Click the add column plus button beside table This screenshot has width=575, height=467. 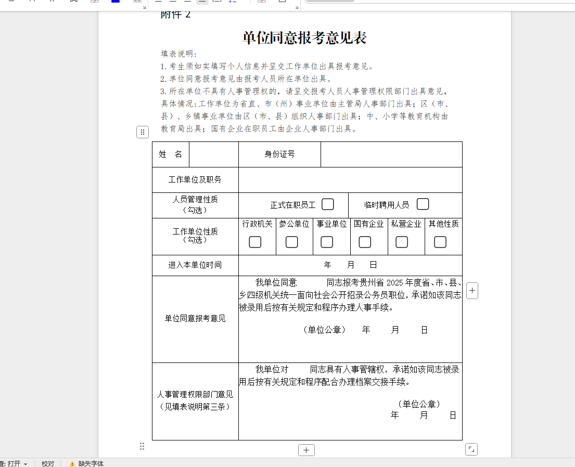point(472,291)
